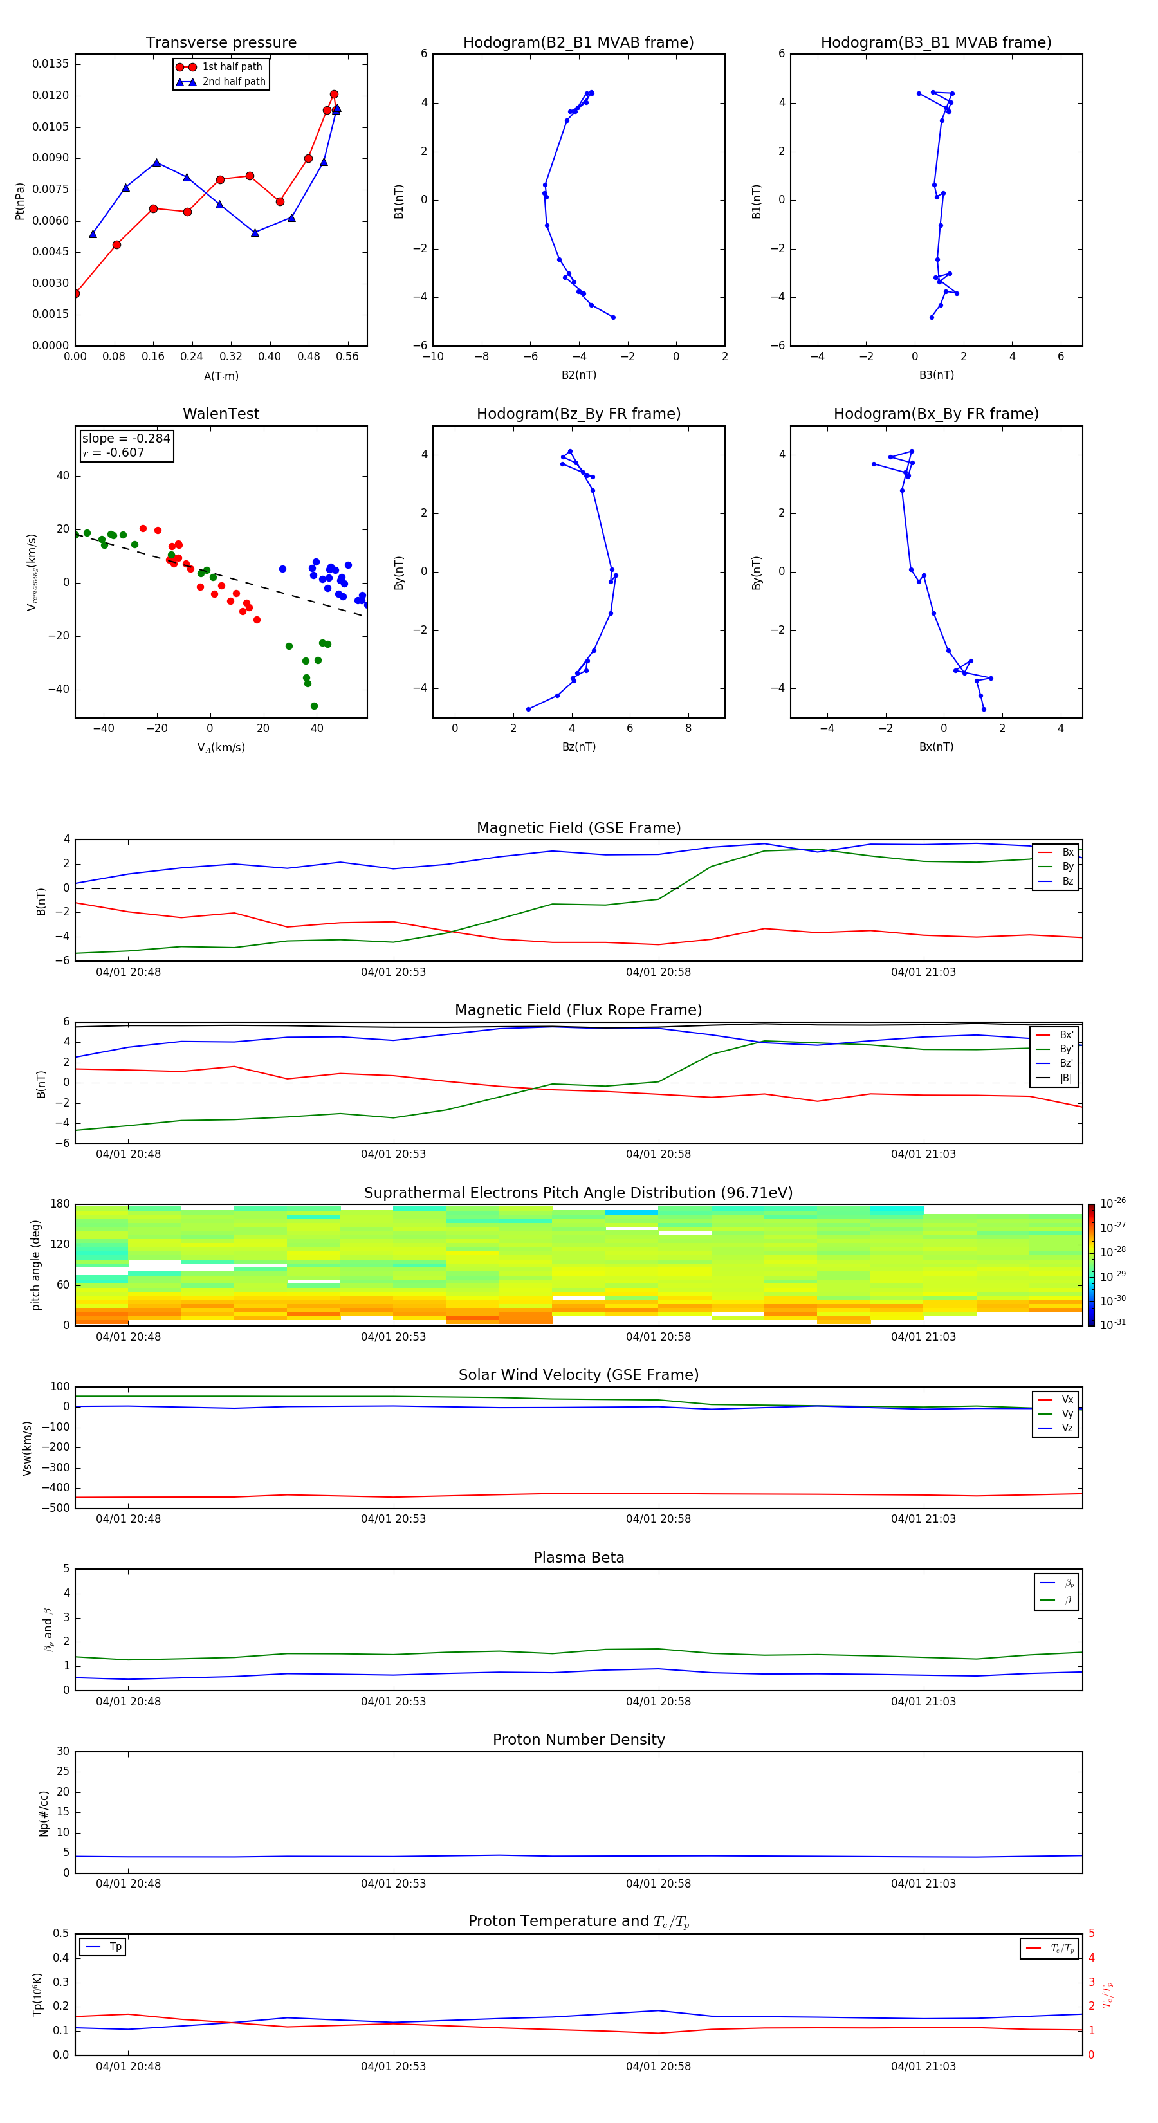
Task: Click the black |B| line sample in Flux Rope legend
Action: 1044,1078
